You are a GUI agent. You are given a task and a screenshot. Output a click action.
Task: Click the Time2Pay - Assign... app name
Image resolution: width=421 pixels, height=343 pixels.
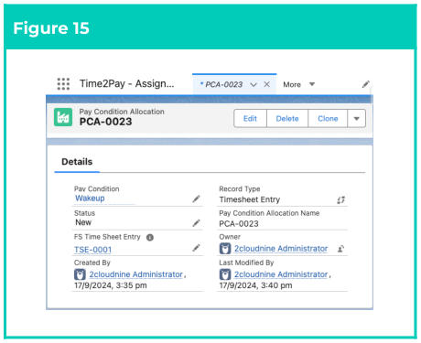point(127,83)
